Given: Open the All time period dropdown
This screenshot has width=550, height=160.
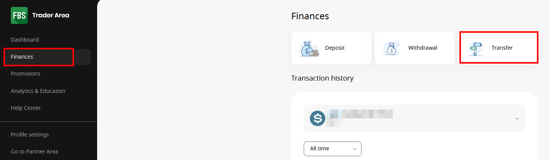Looking at the screenshot, I should point(333,148).
